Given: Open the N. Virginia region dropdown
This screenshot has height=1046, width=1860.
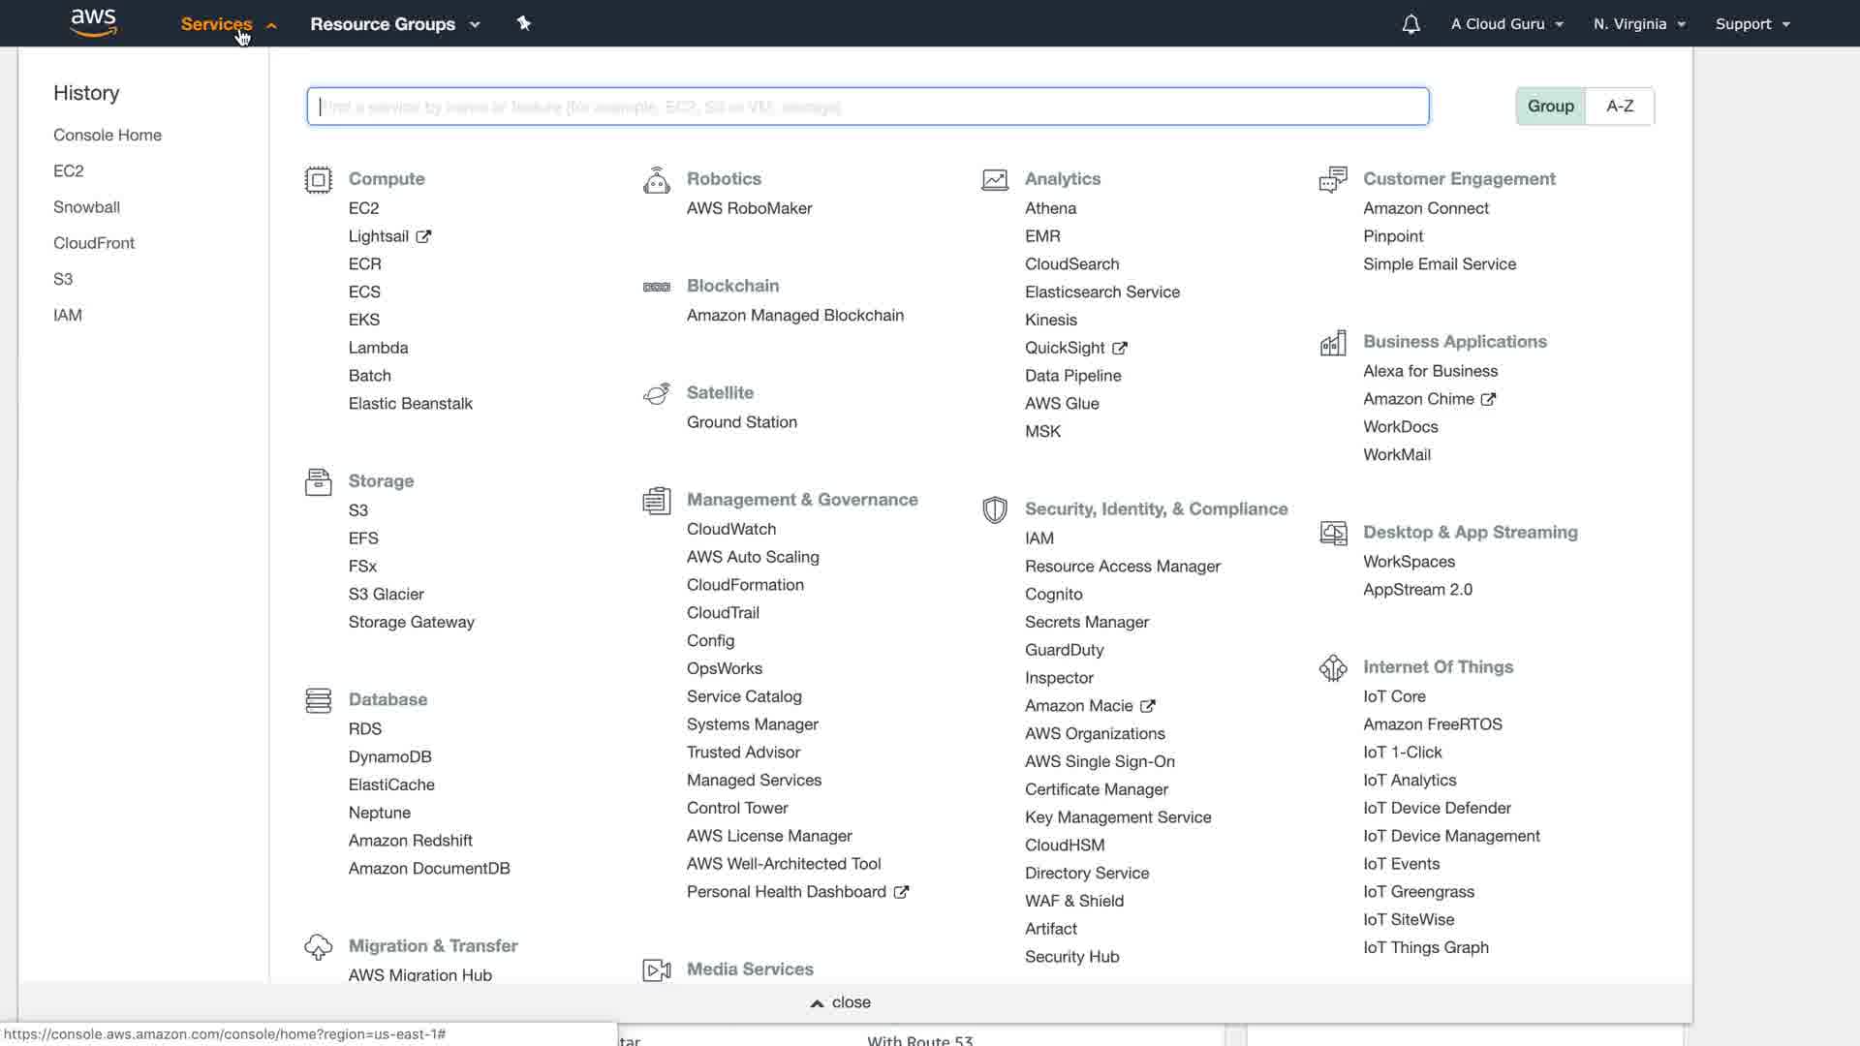Looking at the screenshot, I should point(1639,24).
